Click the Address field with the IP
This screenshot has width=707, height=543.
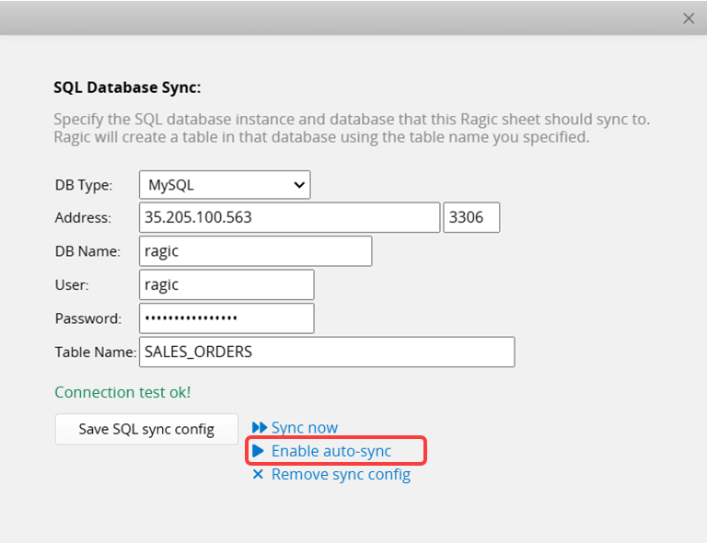pyautogui.click(x=289, y=218)
